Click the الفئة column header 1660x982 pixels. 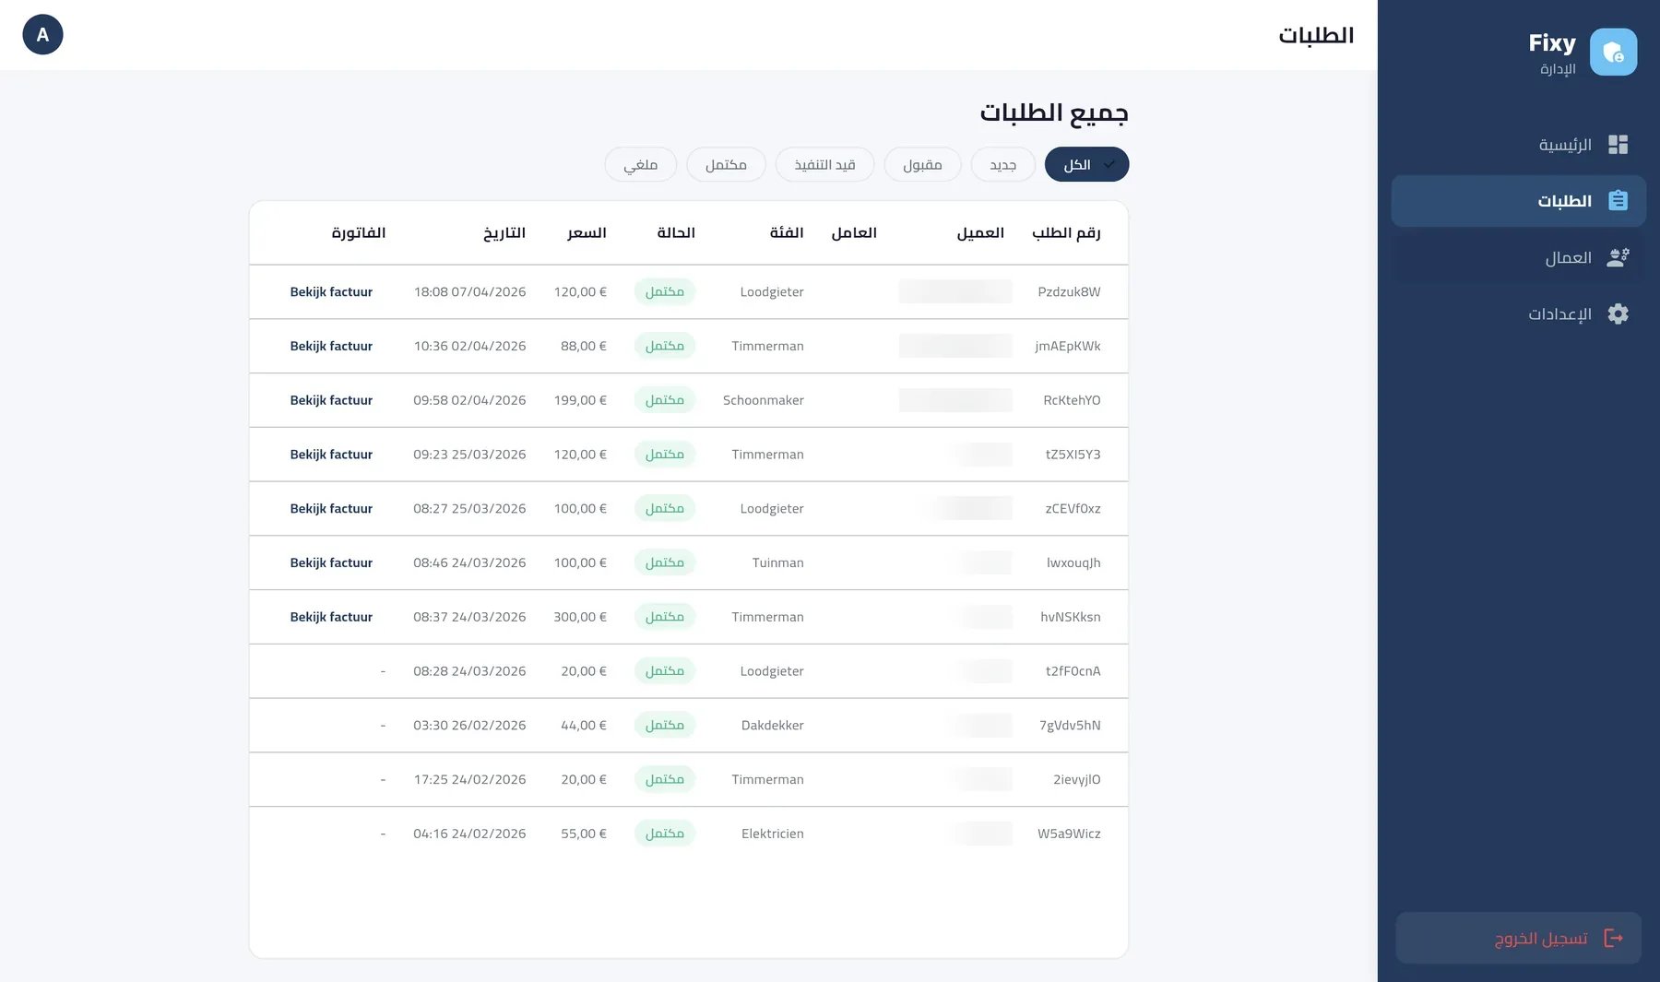[787, 232]
